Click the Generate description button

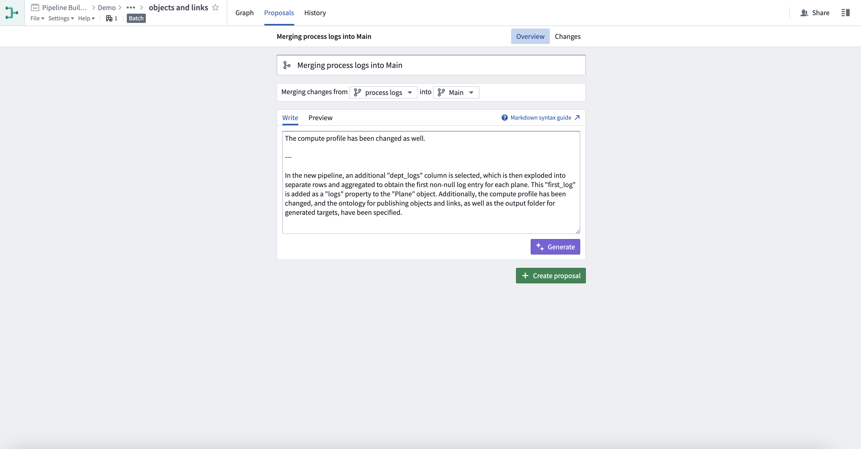tap(555, 247)
